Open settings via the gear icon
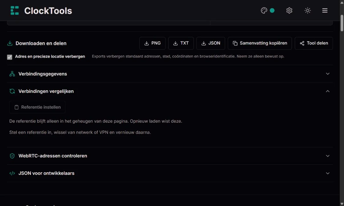344x206 pixels. [x=289, y=11]
